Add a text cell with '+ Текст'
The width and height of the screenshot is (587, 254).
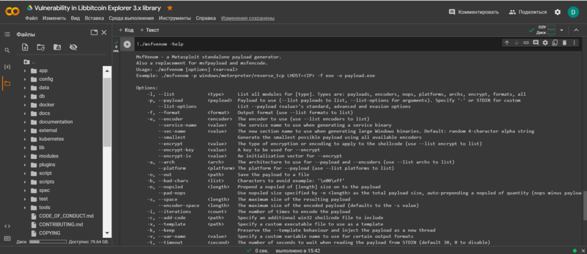(x=150, y=30)
